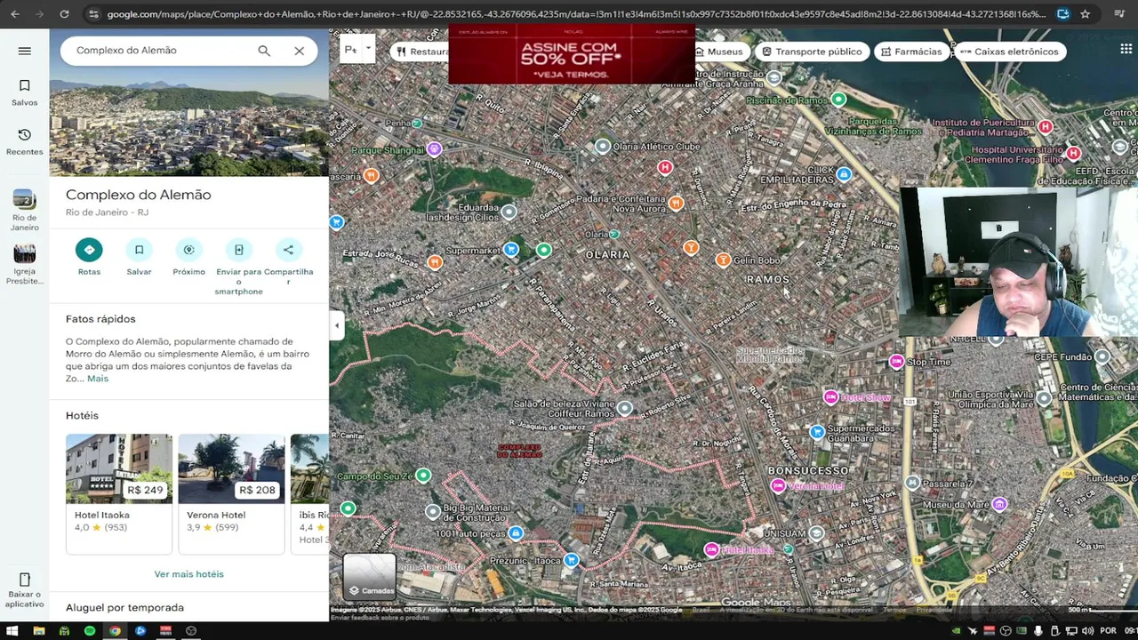
Task: Click the Olaria Atlético Clube pin
Action: 603,146
